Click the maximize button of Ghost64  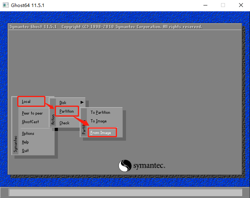(x=223, y=5)
